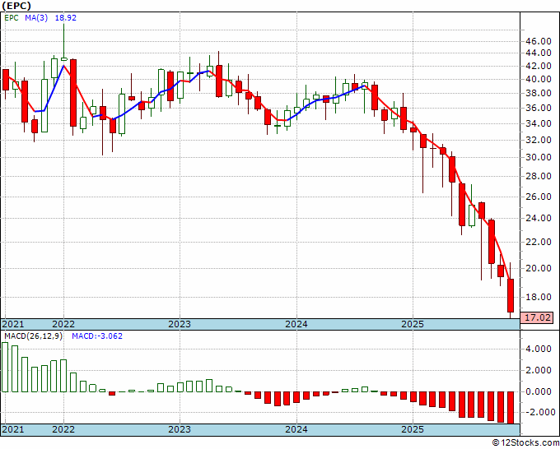Select 2025 on the price chart time axis

[x=413, y=324]
